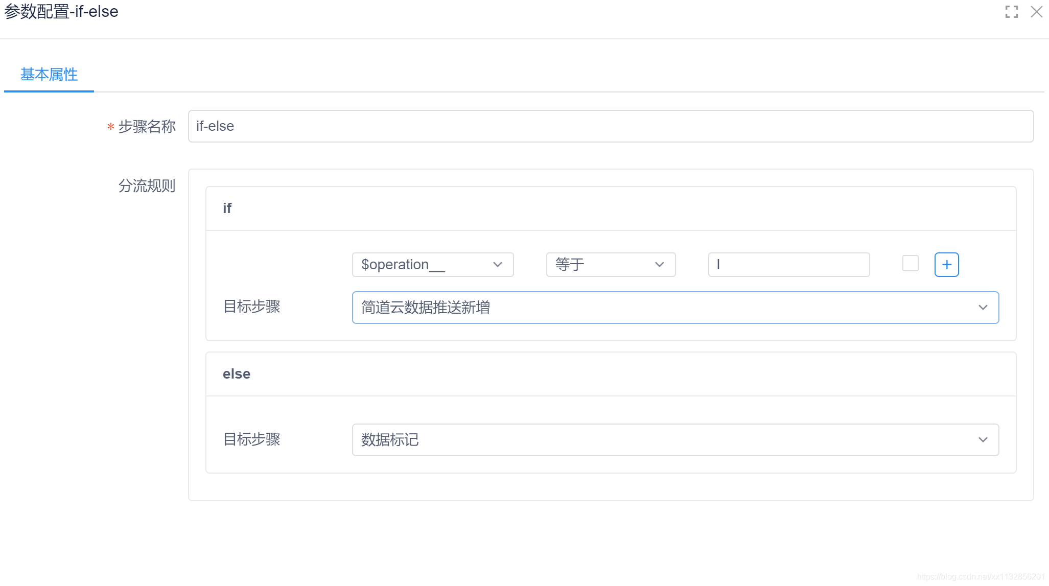Focus the 步骤名称 input containing if-else
This screenshot has height=586, width=1049.
click(611, 126)
